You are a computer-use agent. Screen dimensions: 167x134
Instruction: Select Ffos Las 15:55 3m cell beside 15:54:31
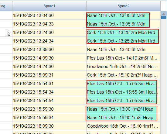point(123,84)
